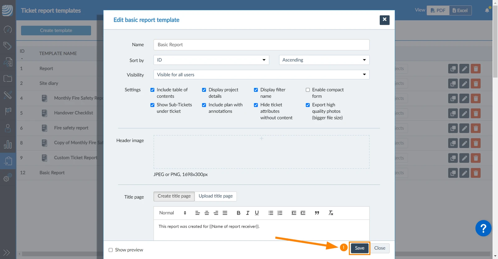The width and height of the screenshot is (498, 259).
Task: Enable the Show preview checkbox
Action: [x=110, y=250]
